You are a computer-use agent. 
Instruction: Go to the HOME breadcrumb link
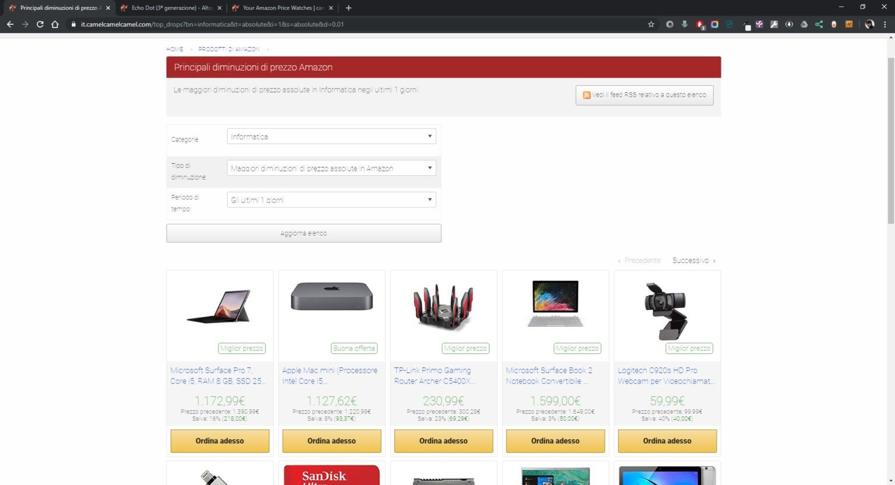coord(175,50)
